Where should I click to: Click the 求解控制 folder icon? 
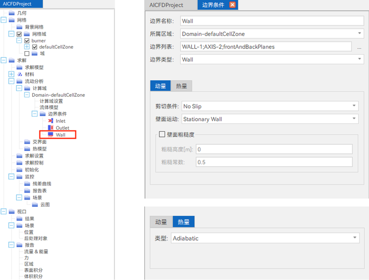(x=19, y=163)
